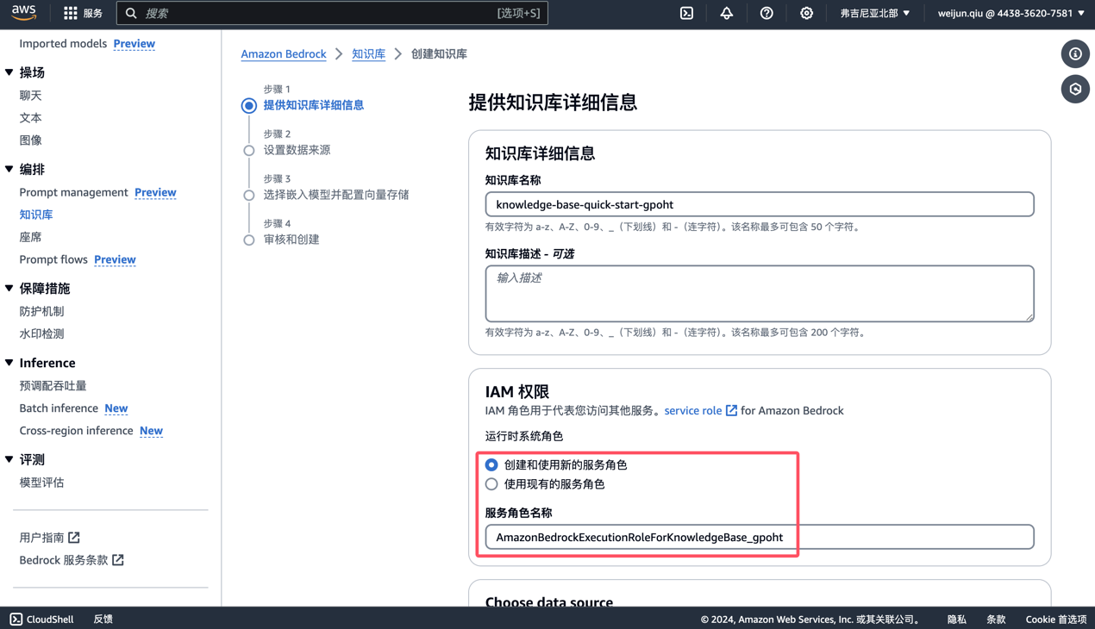
Task: Open the Bedrock 服务条款 link
Action: coord(64,560)
